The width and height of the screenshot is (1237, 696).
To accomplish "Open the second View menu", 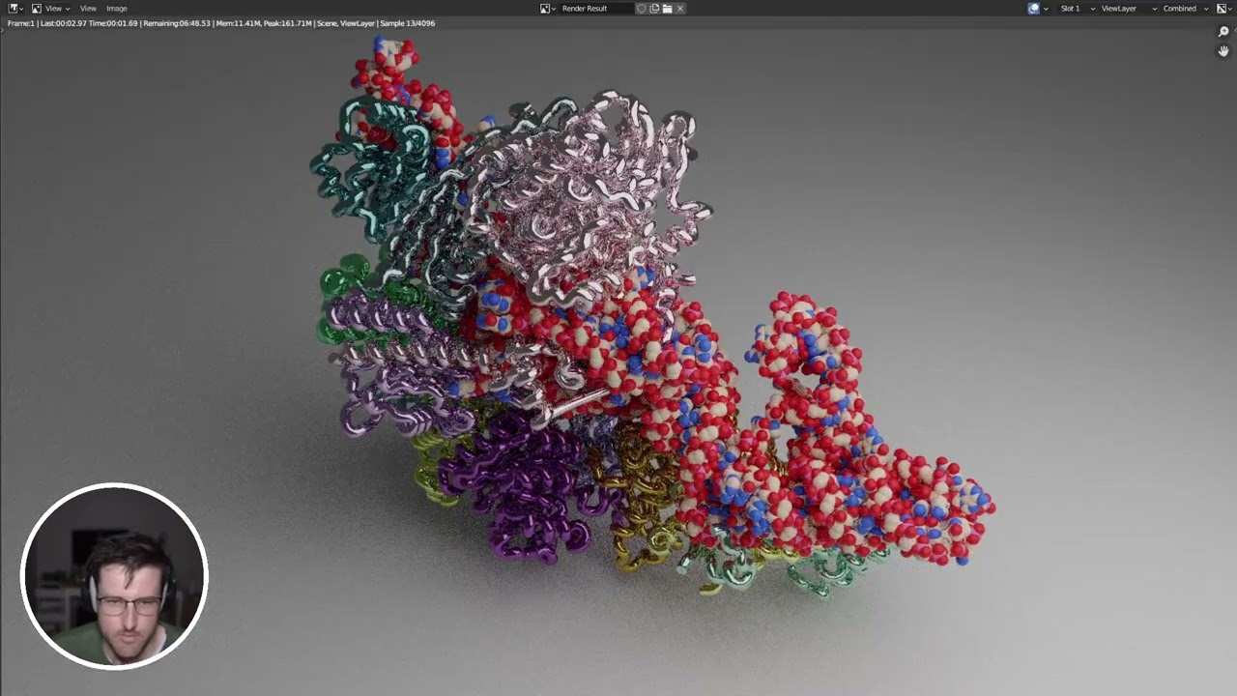I will pos(88,8).
